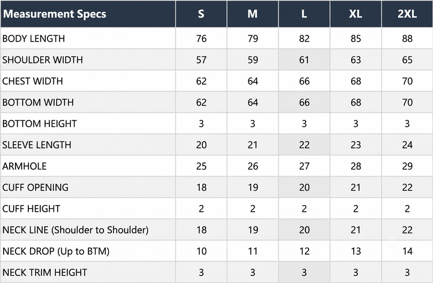Screen dimensions: 433x283
Task: Click the Measurement Specs header cell
Action: tap(88, 14)
